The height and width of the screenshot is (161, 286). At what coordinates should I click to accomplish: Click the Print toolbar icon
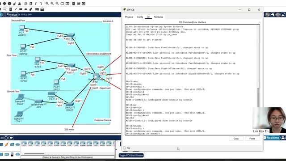pyautogui.click(x=4, y=4)
